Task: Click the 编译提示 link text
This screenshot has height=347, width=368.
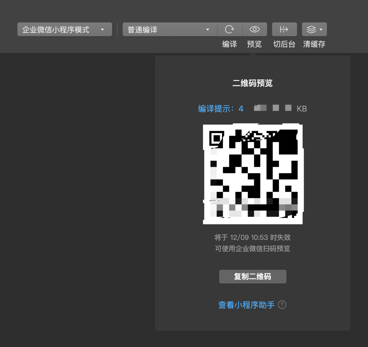Action: point(221,109)
